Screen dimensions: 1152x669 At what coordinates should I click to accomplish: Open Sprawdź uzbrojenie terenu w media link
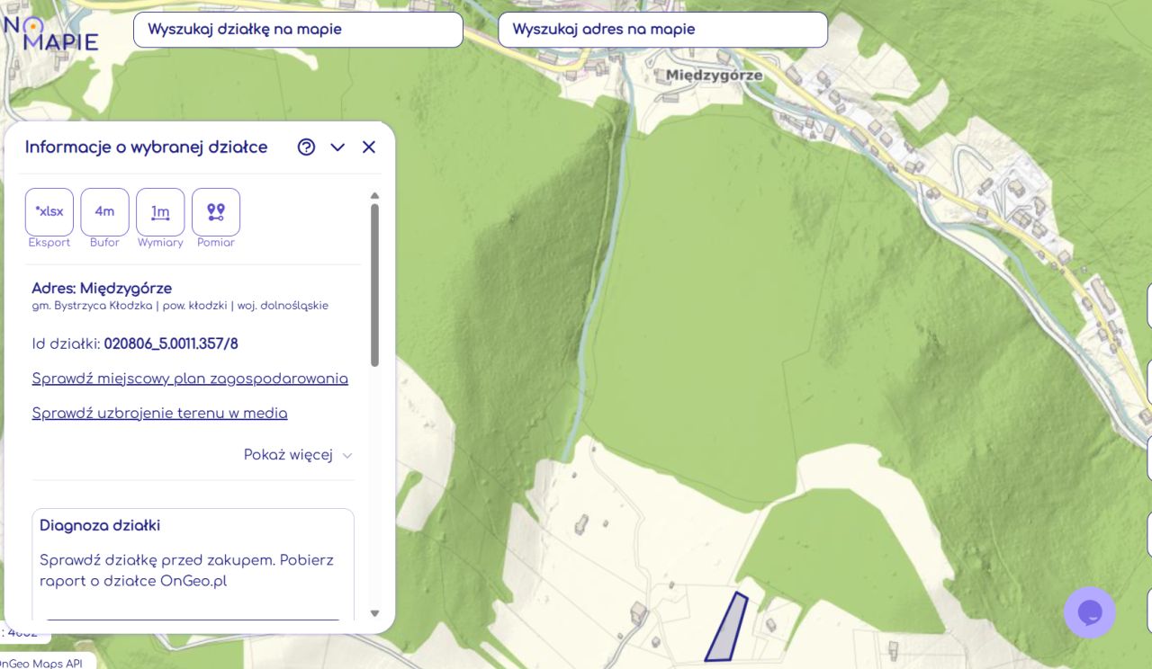coord(160,414)
